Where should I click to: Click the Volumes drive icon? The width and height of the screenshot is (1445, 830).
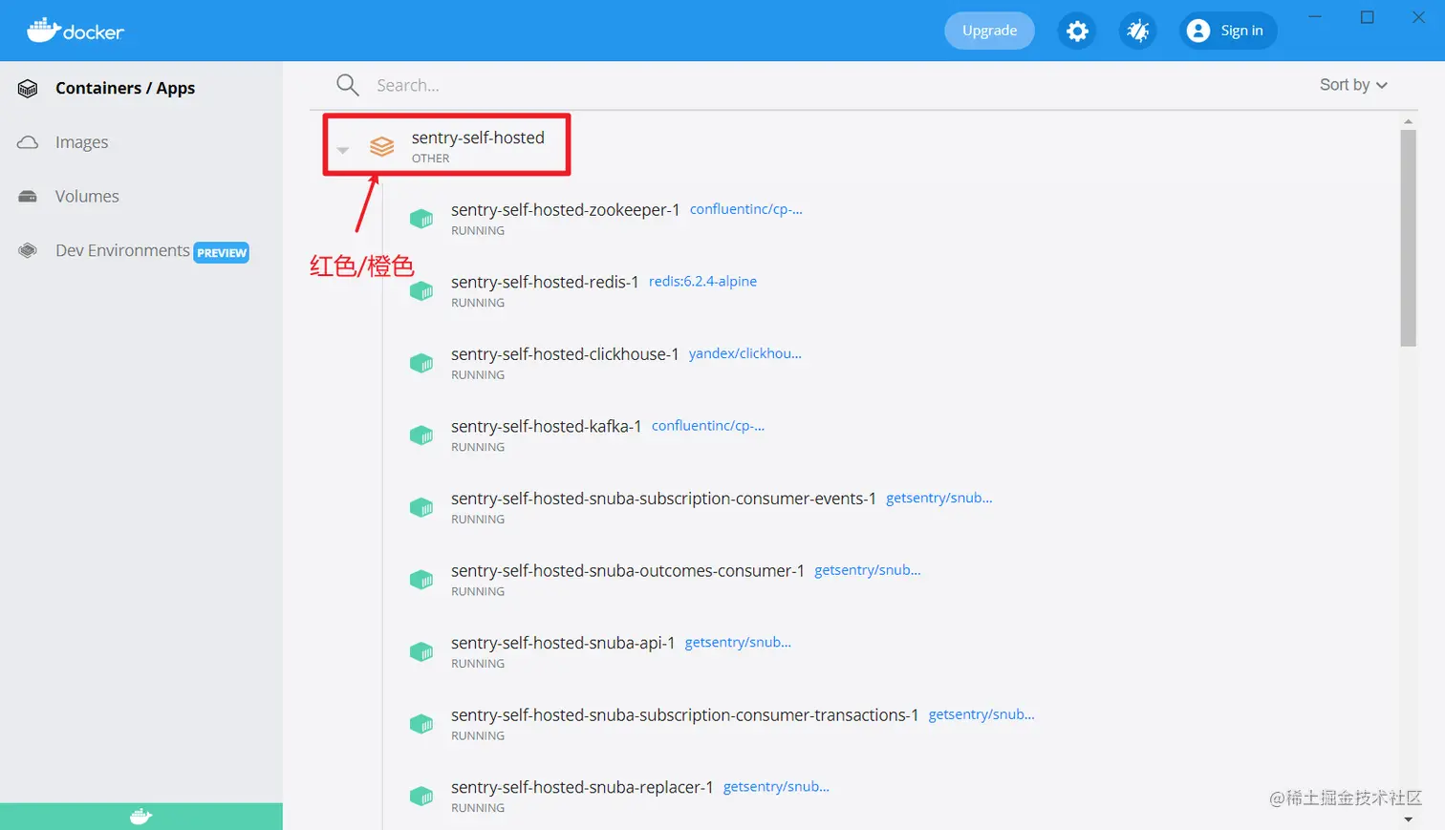[x=28, y=197]
